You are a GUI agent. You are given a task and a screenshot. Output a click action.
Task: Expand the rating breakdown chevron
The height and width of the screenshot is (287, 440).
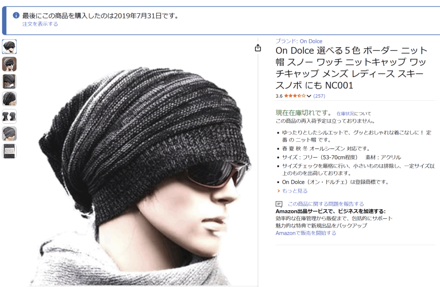click(309, 96)
